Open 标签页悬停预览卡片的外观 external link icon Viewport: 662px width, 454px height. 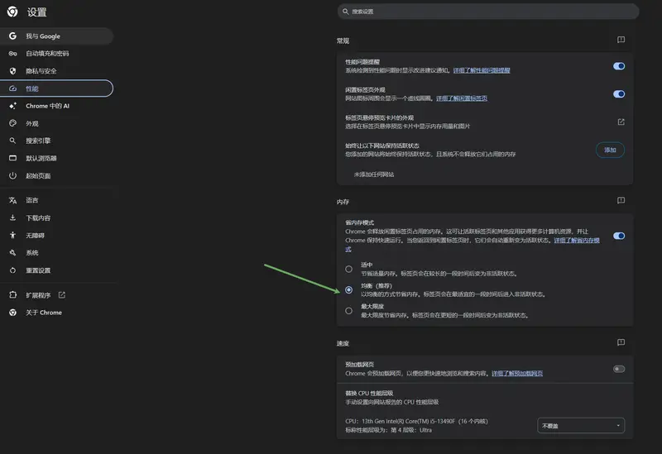pos(621,122)
